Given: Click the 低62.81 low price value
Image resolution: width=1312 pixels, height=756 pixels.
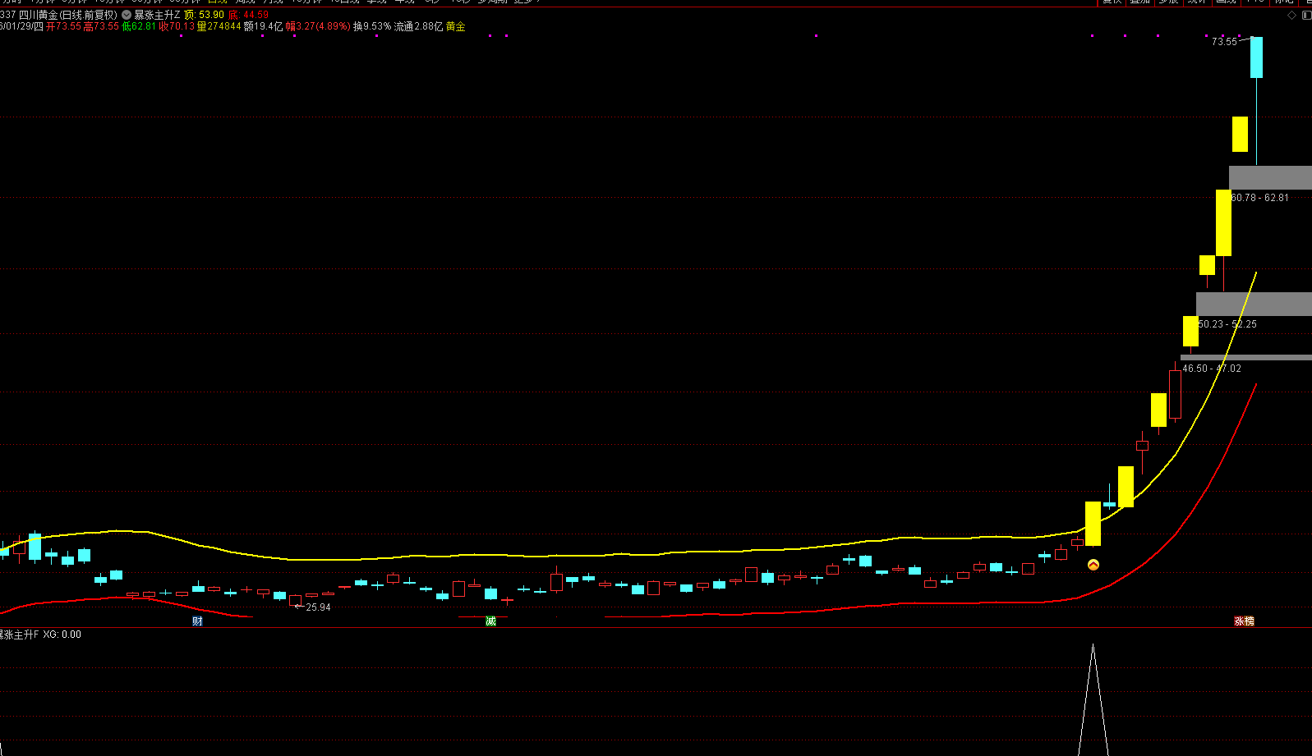Looking at the screenshot, I should pos(139,26).
